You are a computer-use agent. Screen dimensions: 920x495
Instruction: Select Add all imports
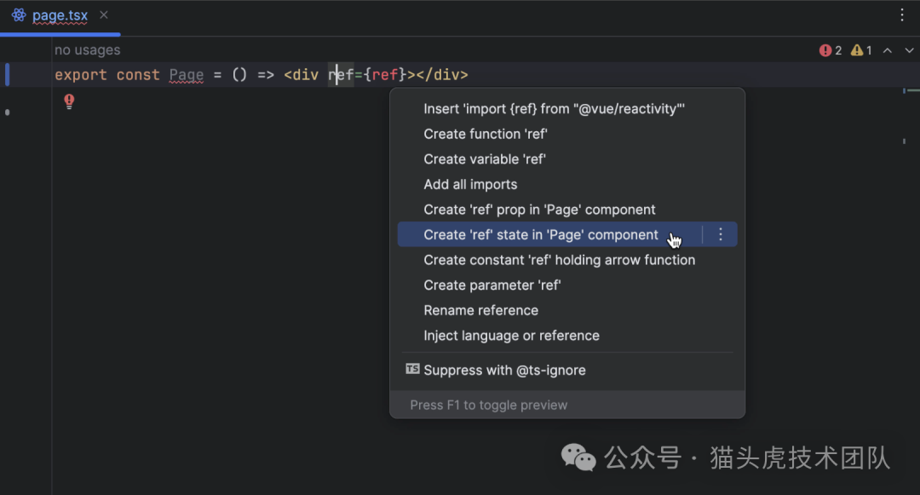click(x=470, y=184)
